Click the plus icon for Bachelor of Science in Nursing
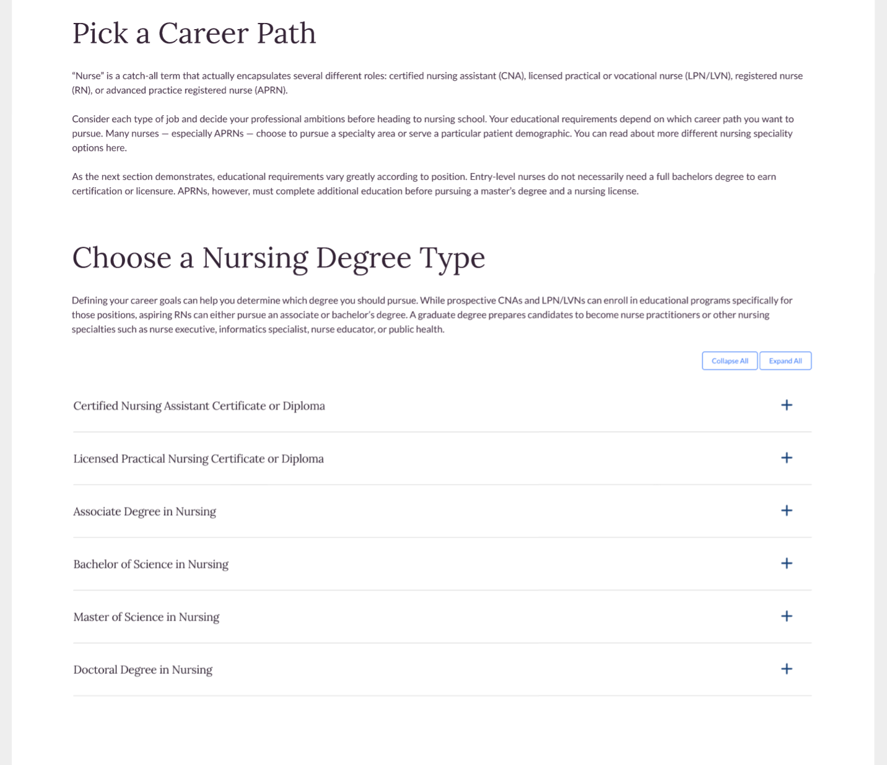The height and width of the screenshot is (765, 887). (x=787, y=563)
